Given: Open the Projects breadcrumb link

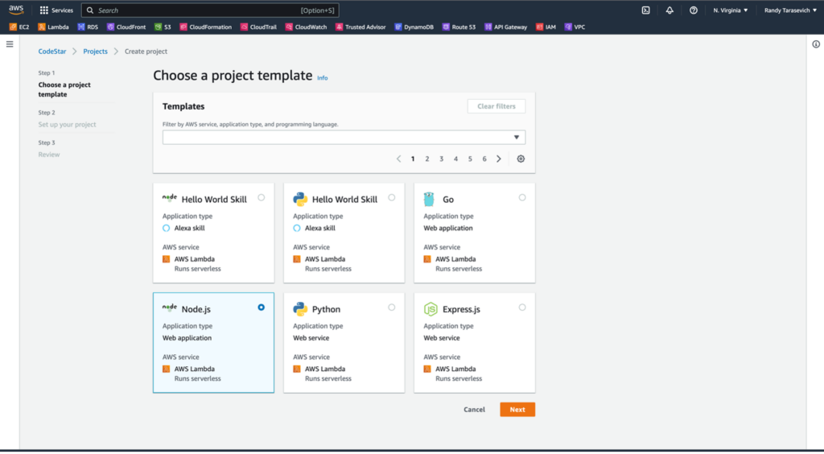Looking at the screenshot, I should point(95,51).
